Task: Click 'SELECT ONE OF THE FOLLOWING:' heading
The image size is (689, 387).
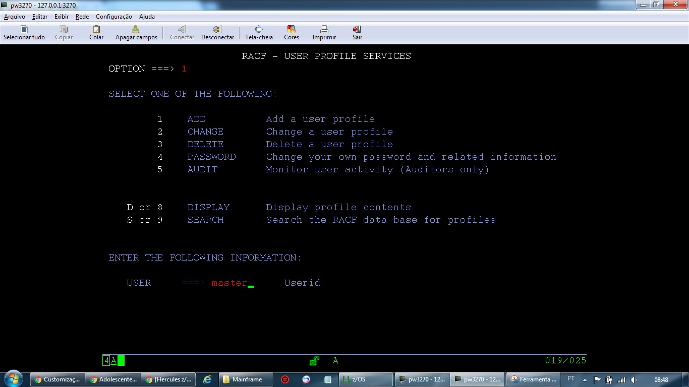Action: point(193,94)
